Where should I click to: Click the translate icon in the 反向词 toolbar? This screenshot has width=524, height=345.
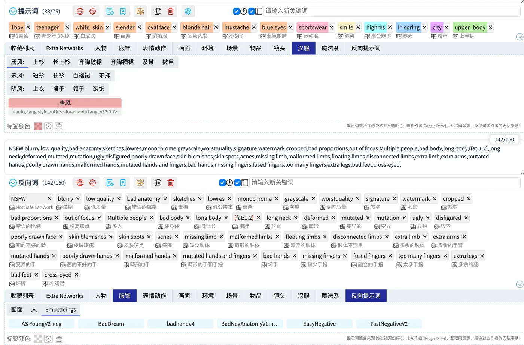(x=140, y=183)
